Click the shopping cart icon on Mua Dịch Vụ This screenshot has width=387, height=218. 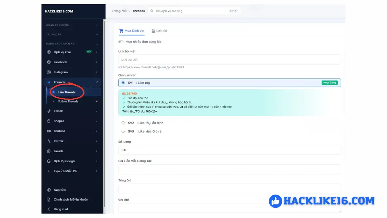pyautogui.click(x=121, y=31)
